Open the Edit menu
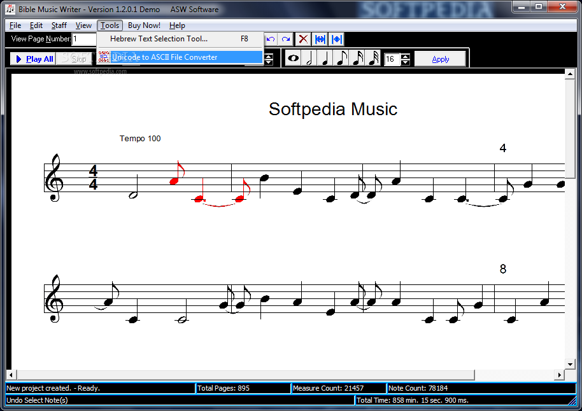Viewport: 582px width, 411px height. pos(36,25)
